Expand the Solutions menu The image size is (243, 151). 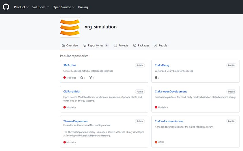point(41,7)
